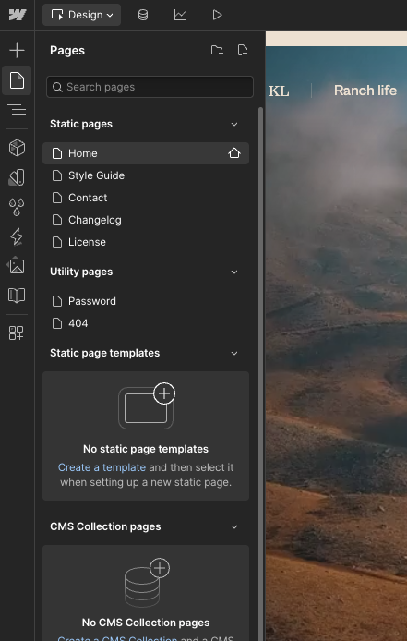Open the Password utility page
The image size is (407, 641).
click(146, 301)
